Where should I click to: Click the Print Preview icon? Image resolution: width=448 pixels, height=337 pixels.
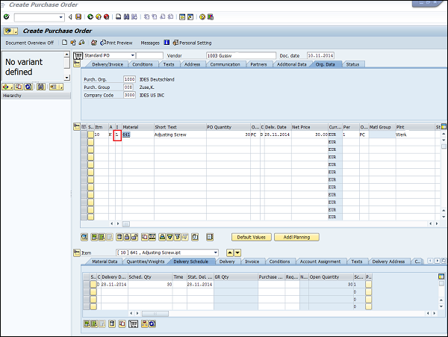(103, 43)
